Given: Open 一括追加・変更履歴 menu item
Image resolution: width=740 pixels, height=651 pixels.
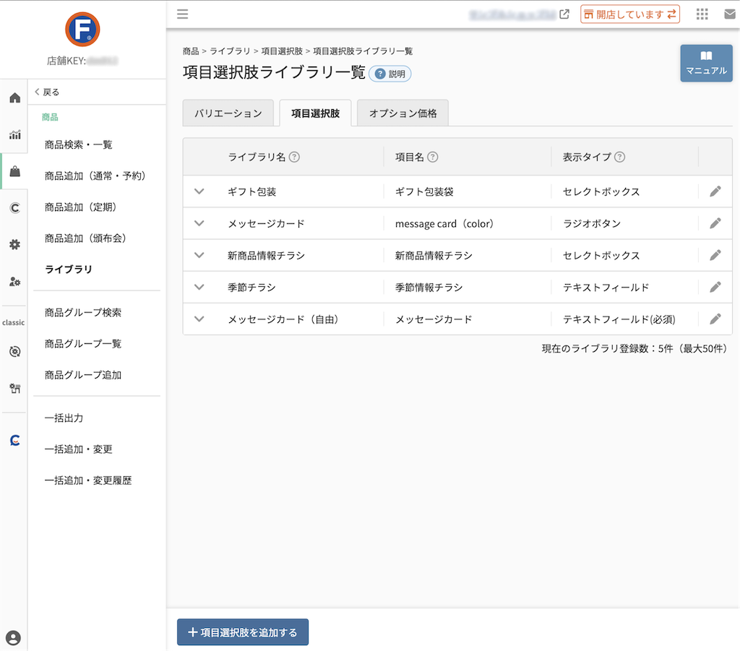Looking at the screenshot, I should point(88,480).
